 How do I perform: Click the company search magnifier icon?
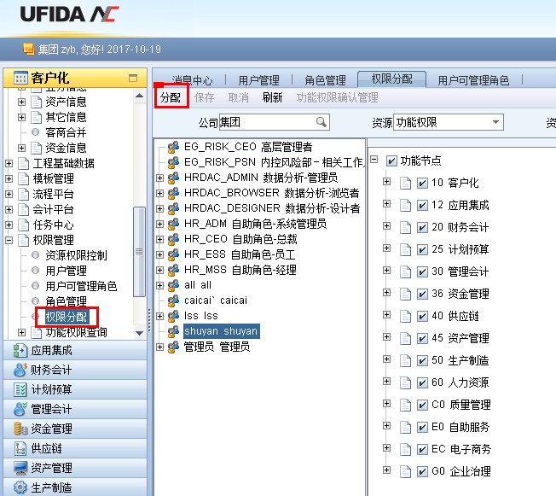coord(321,122)
